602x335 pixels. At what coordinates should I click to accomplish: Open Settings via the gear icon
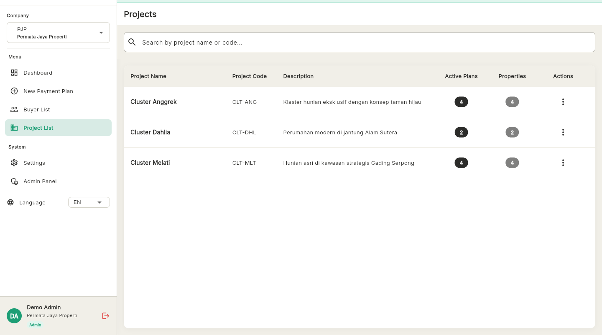14,163
